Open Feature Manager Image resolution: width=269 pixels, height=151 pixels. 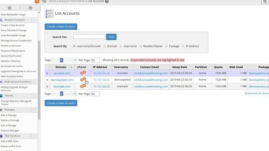pos(10,130)
